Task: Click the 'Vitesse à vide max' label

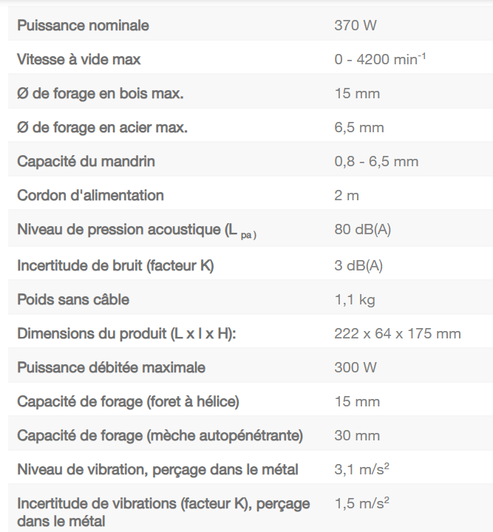Action: tap(78, 60)
